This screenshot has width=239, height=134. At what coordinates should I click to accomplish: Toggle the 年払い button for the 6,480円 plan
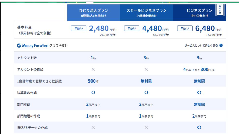pos(185,28)
